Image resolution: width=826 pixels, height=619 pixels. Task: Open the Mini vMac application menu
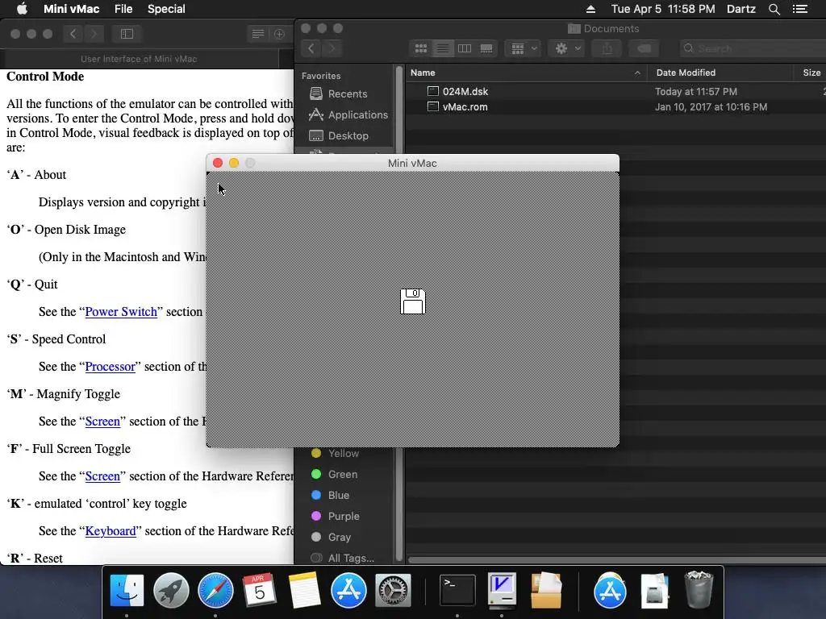click(71, 9)
